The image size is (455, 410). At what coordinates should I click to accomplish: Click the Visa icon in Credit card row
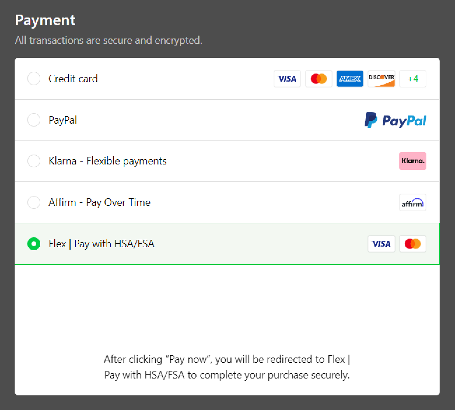click(x=287, y=79)
